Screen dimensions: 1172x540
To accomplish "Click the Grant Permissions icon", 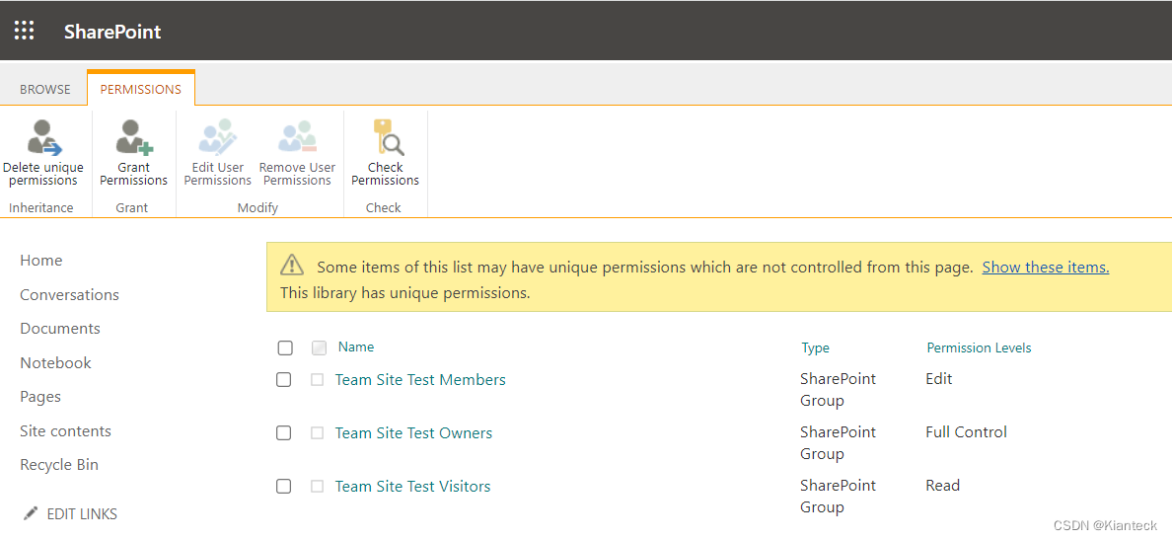I will coord(134,137).
